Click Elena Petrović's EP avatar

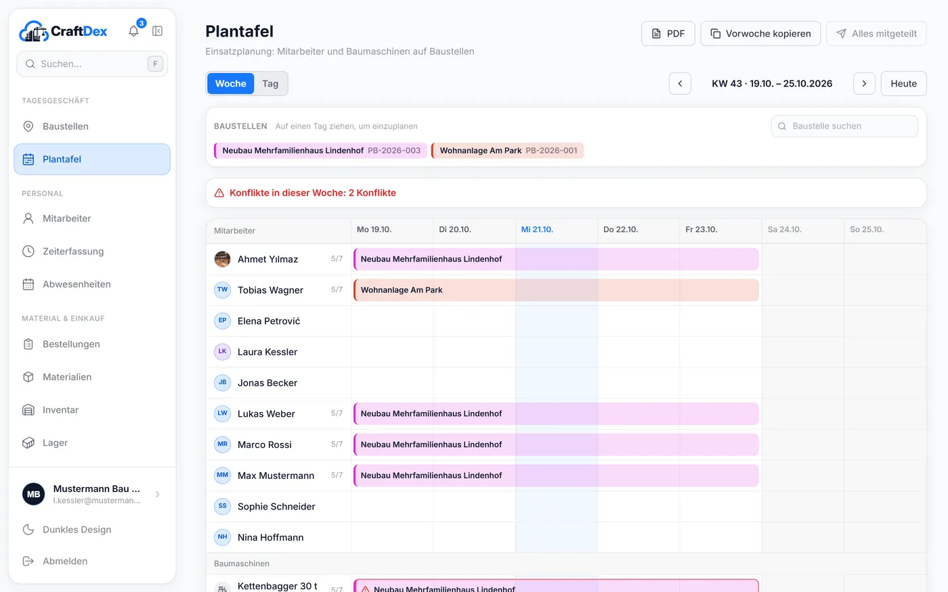[222, 321]
